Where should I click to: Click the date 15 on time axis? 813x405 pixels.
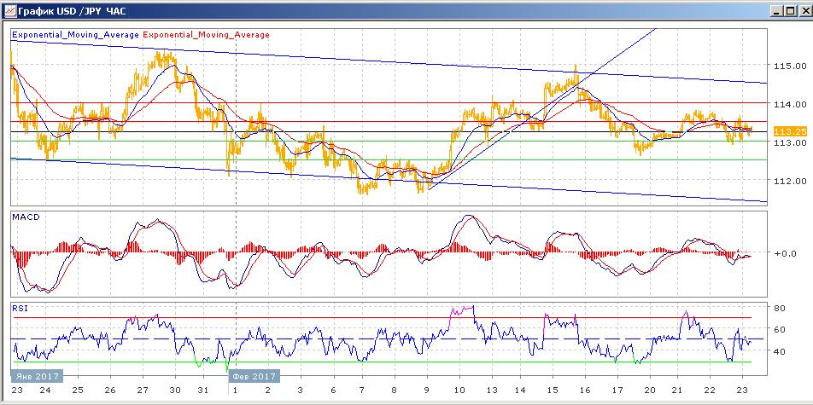(552, 389)
